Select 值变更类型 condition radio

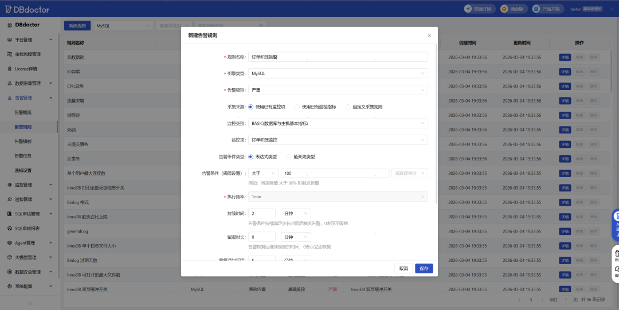point(288,157)
